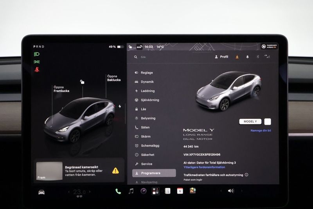Image resolution: width=313 pixels, height=209 pixels.
Task: Raise volume with right chevron
Action: click(242, 191)
